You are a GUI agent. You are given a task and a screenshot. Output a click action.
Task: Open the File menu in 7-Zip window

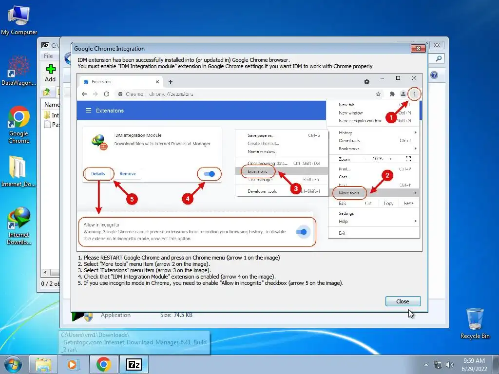click(x=48, y=56)
